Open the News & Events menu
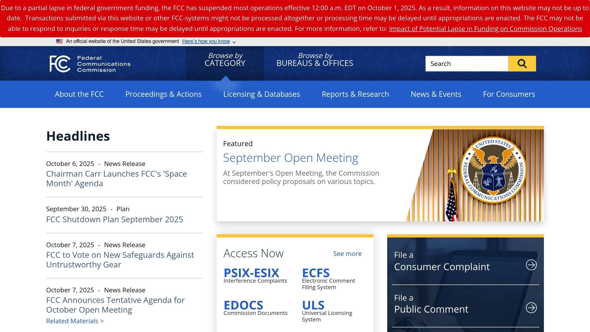Viewport: 590px width, 332px height. coord(436,94)
